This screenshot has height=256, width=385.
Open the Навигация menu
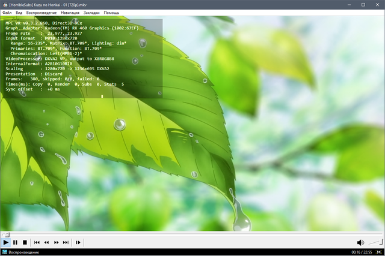[x=70, y=13]
